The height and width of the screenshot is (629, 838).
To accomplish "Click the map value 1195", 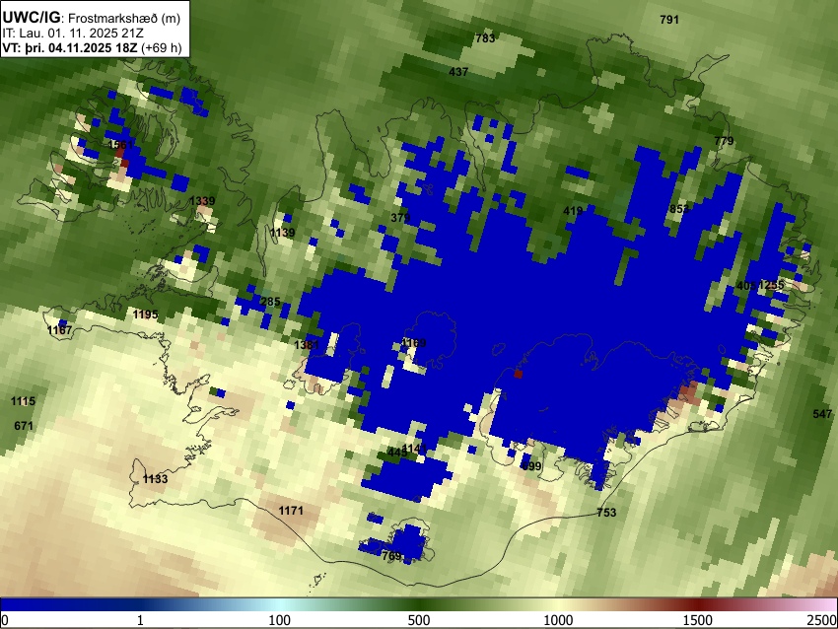I will [145, 314].
